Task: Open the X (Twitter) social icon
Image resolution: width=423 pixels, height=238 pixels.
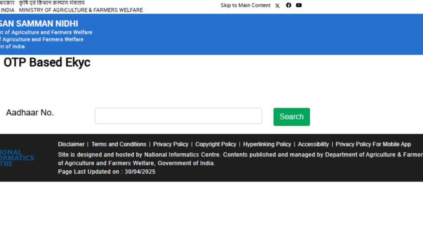Action: coord(277,6)
